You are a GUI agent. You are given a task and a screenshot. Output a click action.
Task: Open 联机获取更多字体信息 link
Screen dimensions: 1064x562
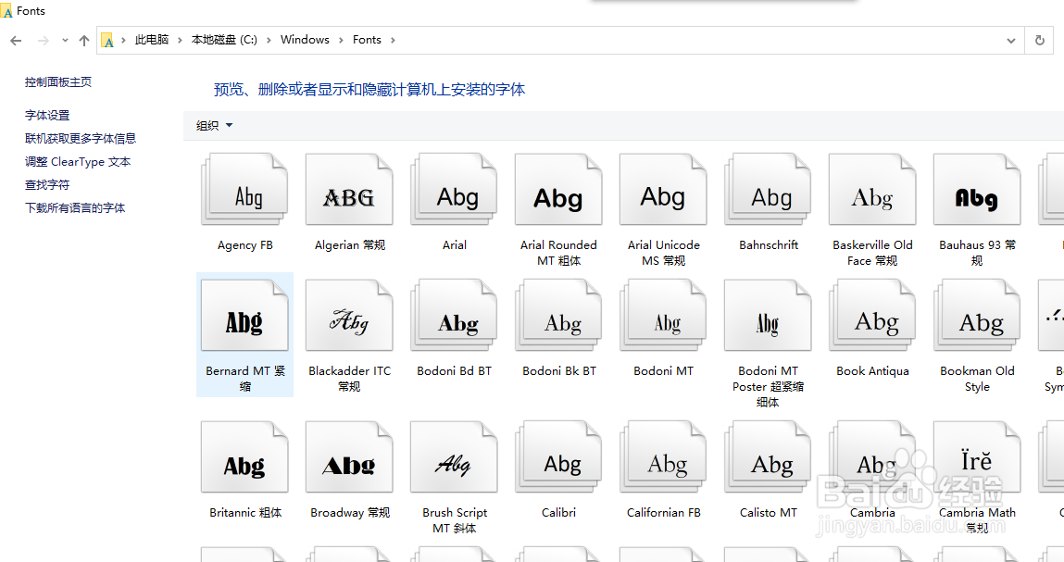[81, 139]
